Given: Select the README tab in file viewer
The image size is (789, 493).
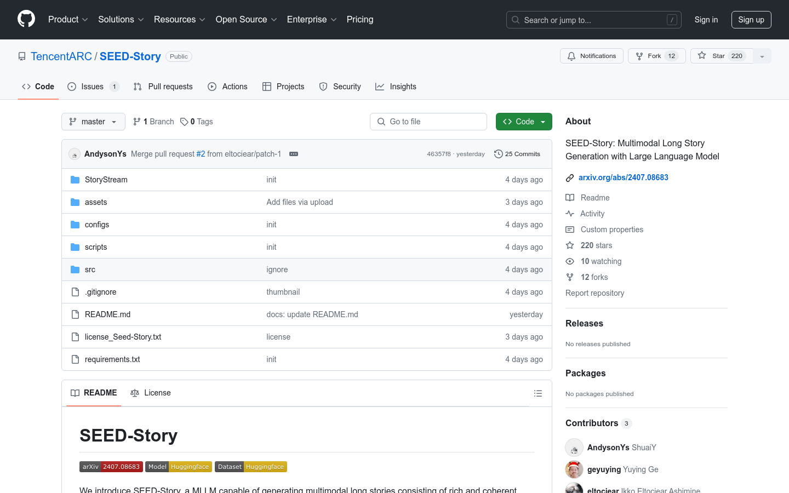Looking at the screenshot, I should pos(94,393).
